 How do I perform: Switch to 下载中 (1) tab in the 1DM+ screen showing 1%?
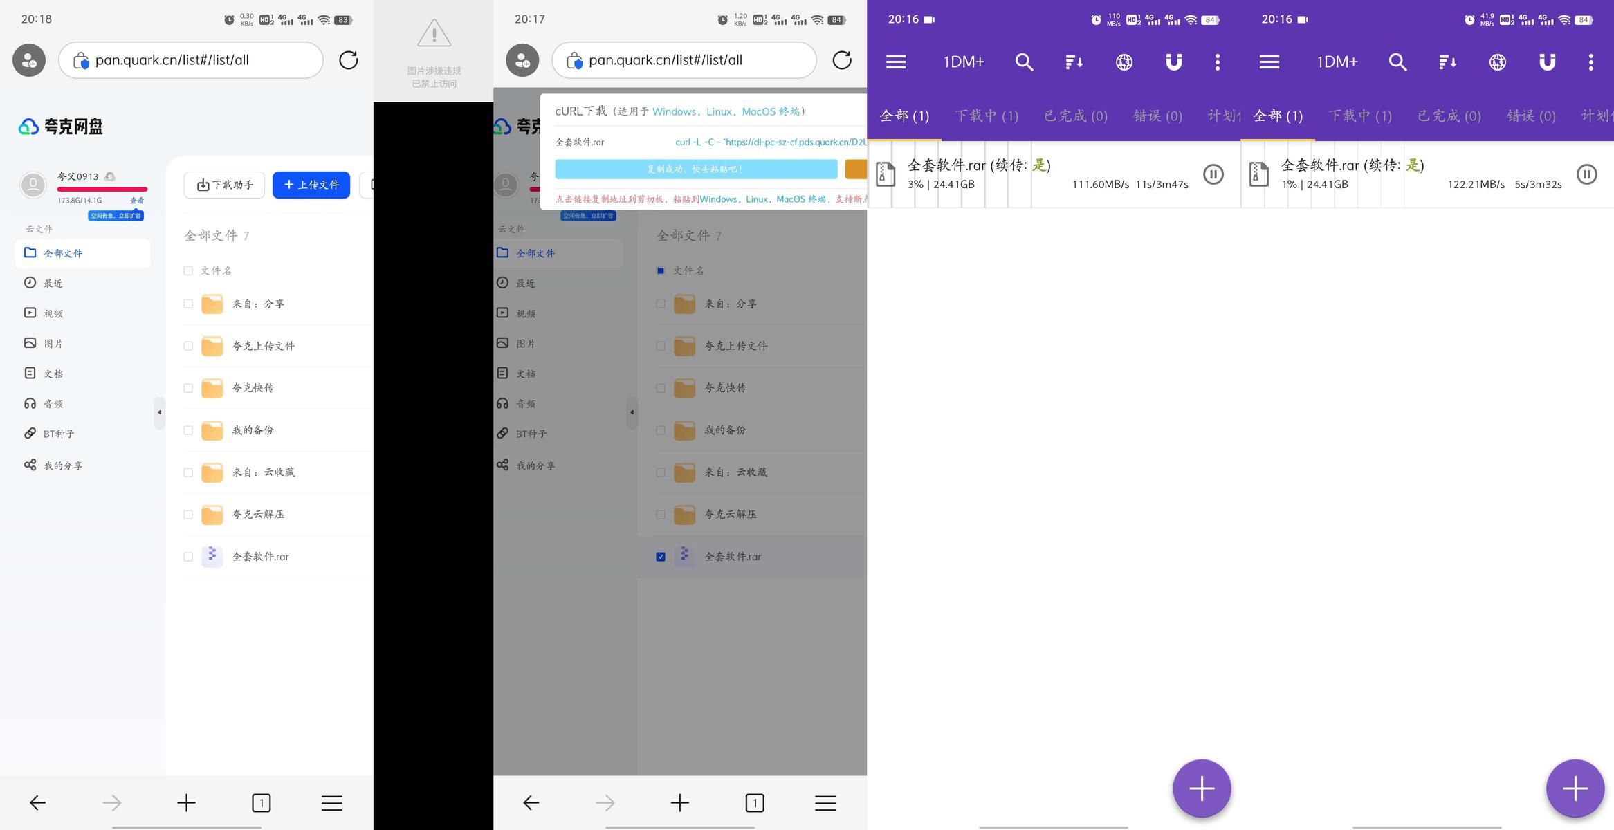[x=1360, y=116]
